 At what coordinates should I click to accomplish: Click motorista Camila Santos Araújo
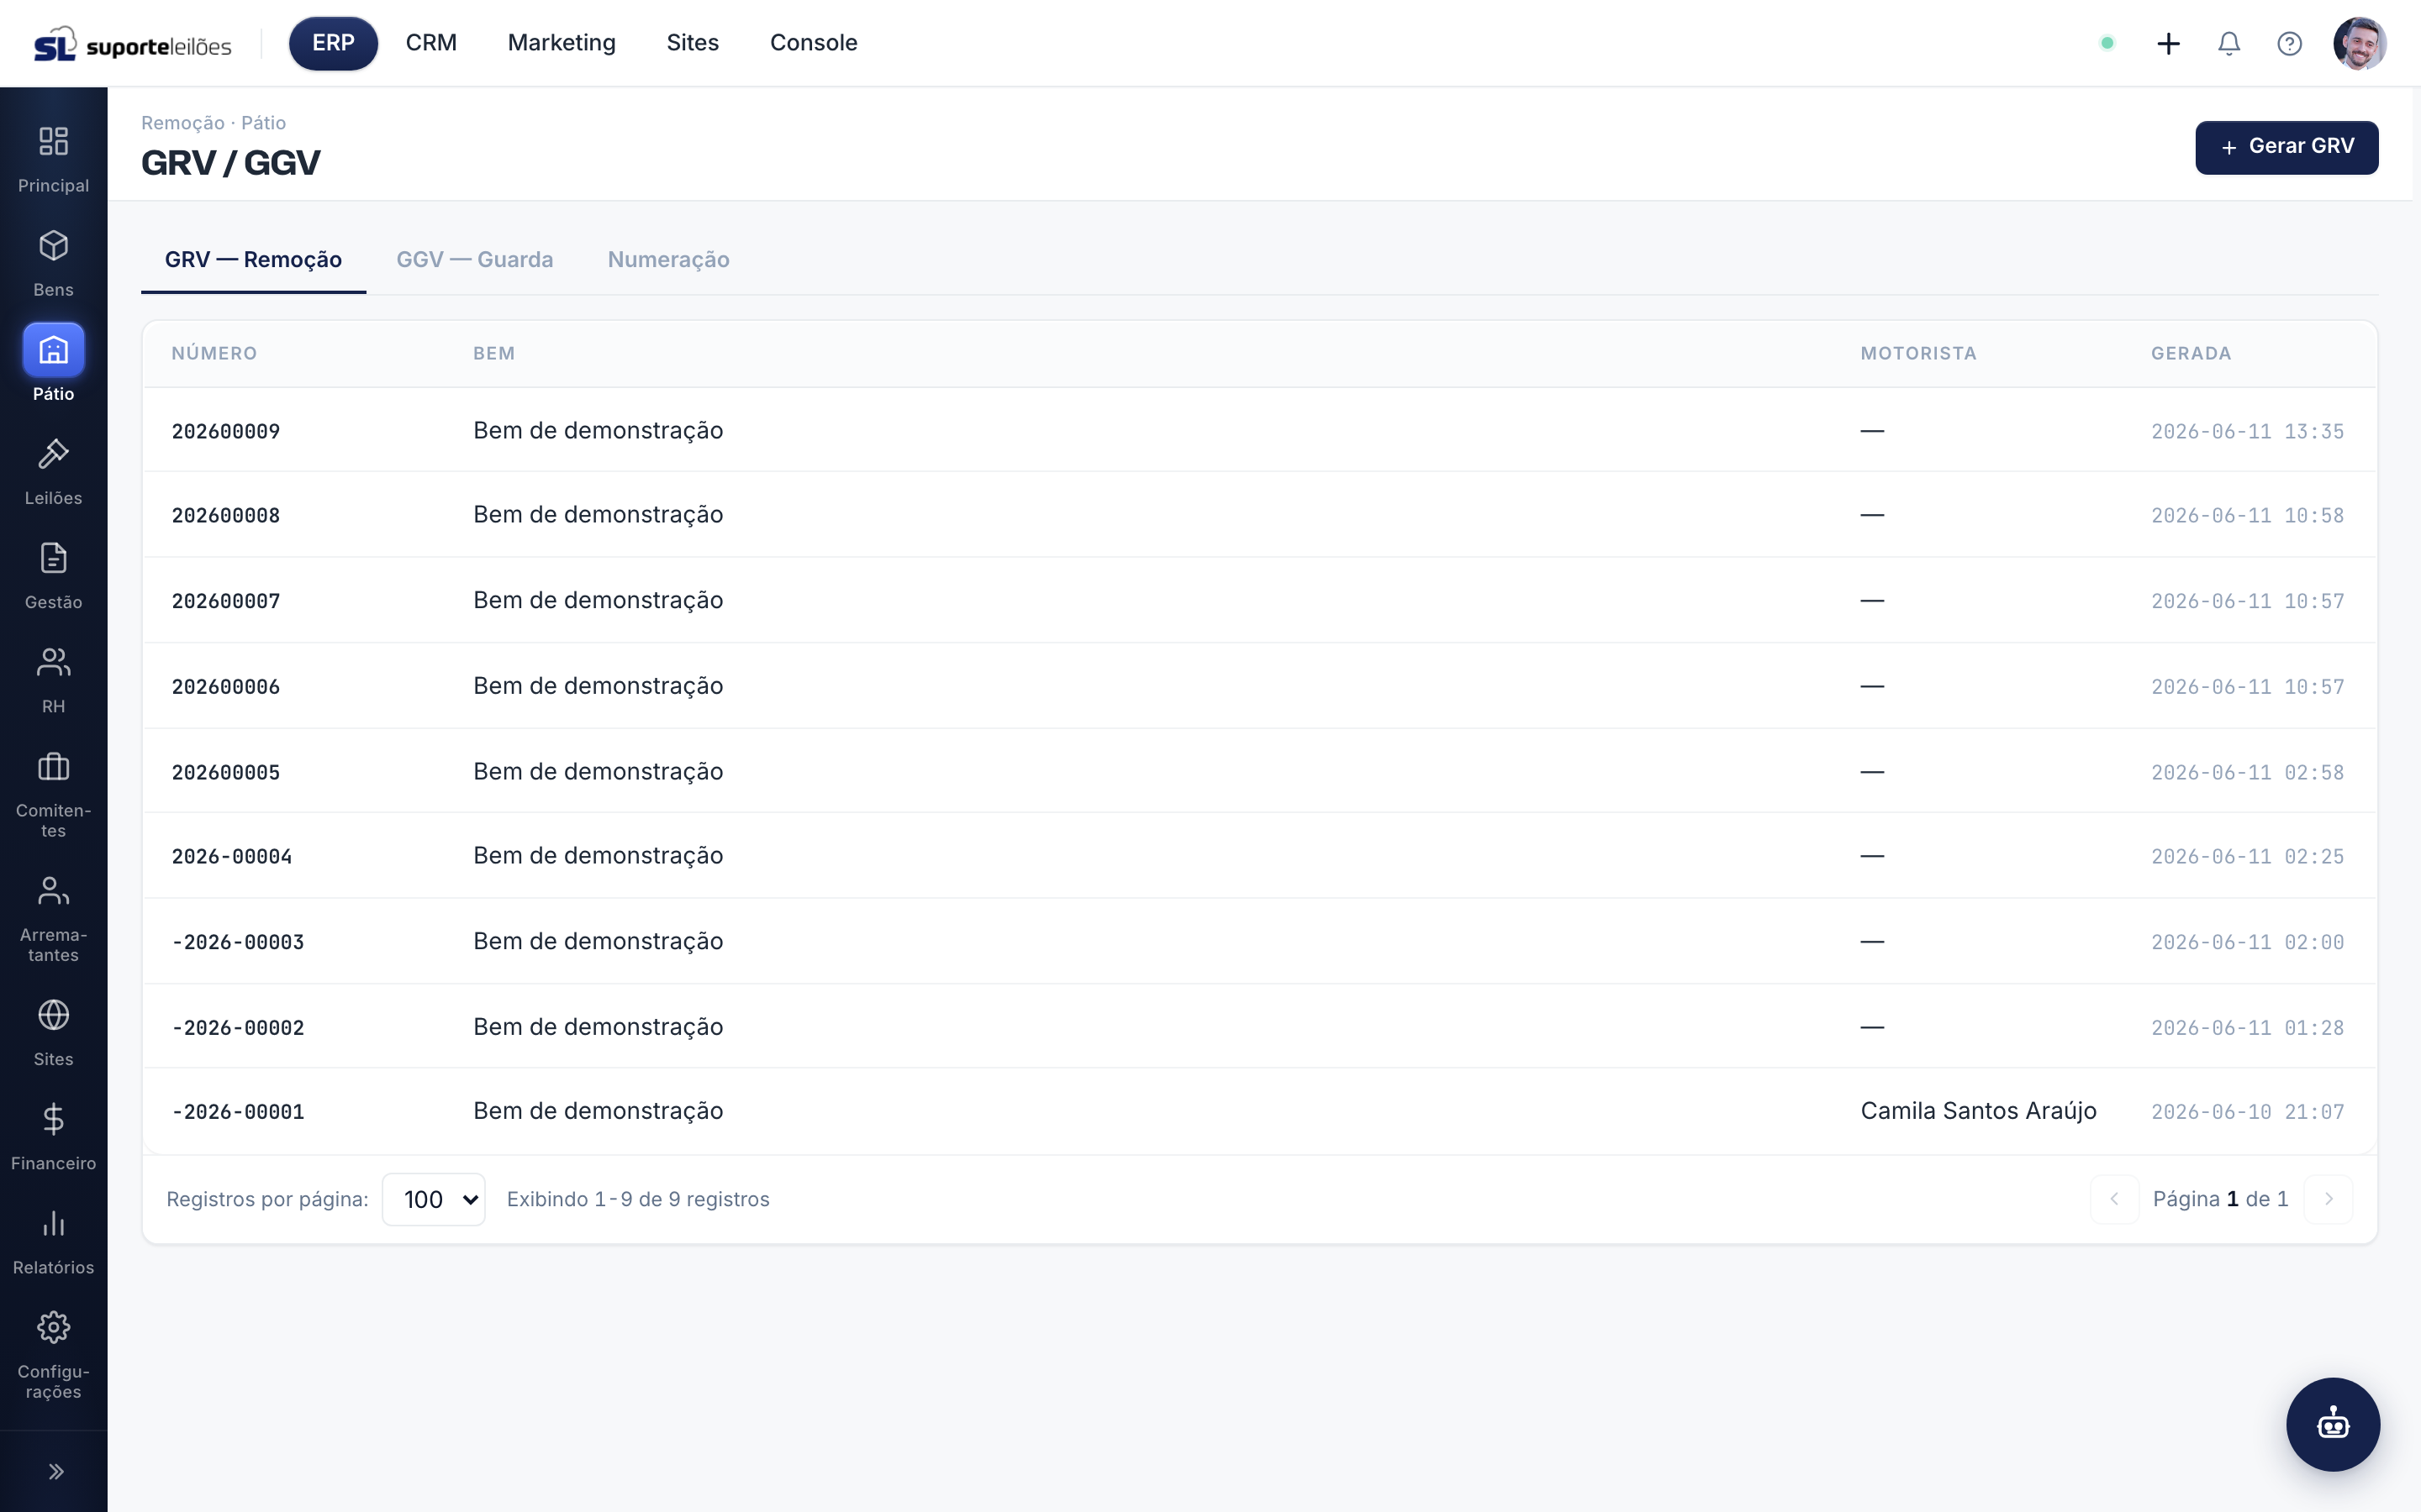(x=1978, y=1111)
